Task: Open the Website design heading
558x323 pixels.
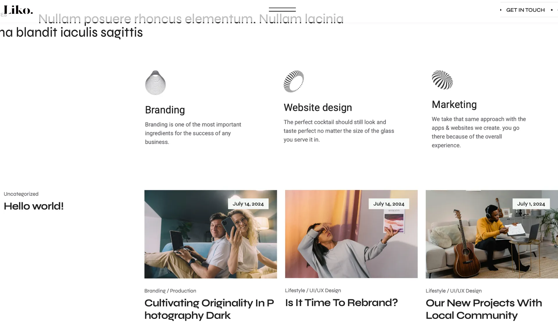Action: (x=318, y=108)
